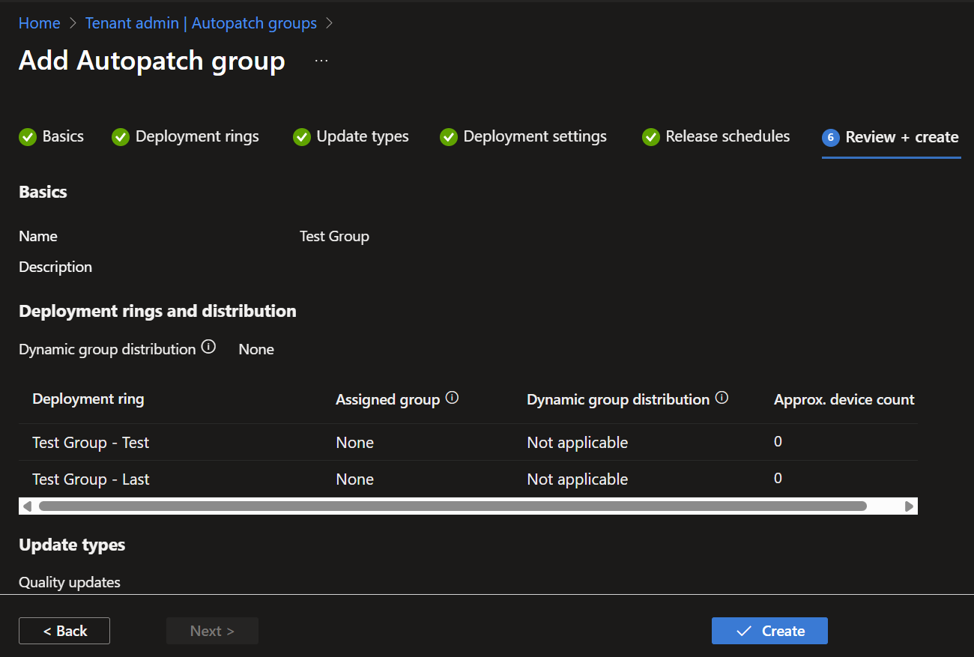
Task: Click the Quality updates text
Action: click(x=70, y=582)
